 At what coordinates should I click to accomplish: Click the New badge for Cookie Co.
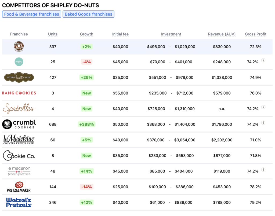click(87, 156)
